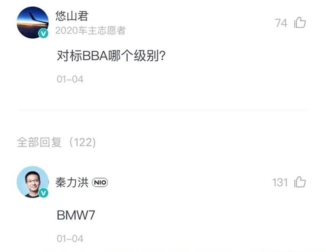The height and width of the screenshot is (252, 326).
Task: Tap the 2020车主志愿者 label
Action: [91, 30]
